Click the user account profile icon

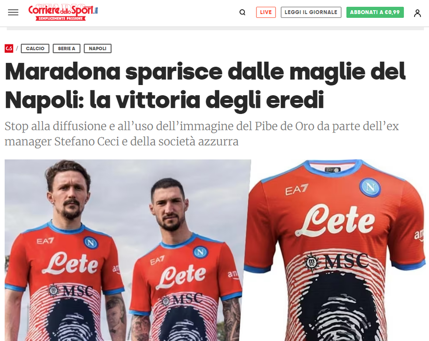click(x=417, y=13)
